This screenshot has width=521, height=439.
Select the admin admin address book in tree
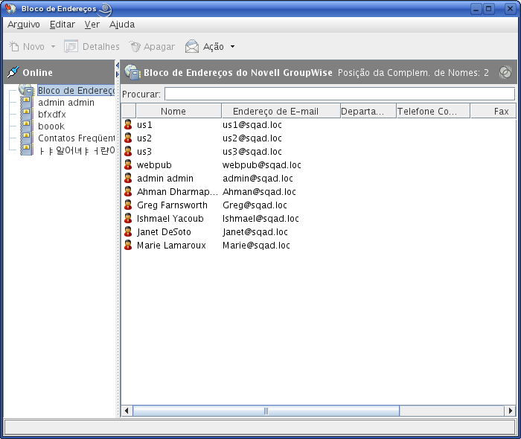pyautogui.click(x=66, y=102)
